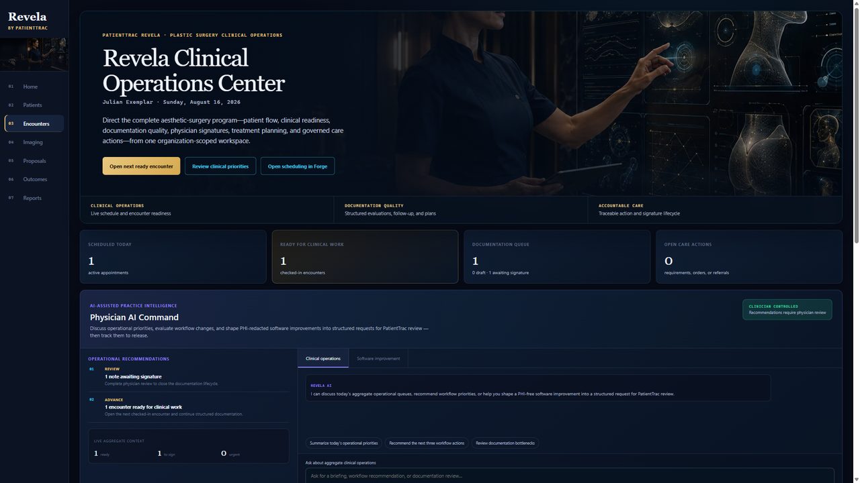This screenshot has width=860, height=483.
Task: Open the Documentation Queue card
Action: [x=557, y=257]
